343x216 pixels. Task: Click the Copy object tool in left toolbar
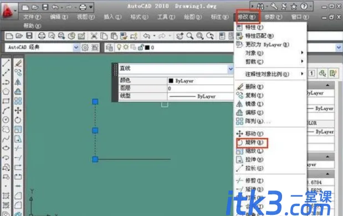[x=18, y=73]
